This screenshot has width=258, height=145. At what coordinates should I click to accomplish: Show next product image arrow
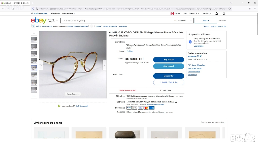pyautogui.click(x=105, y=65)
